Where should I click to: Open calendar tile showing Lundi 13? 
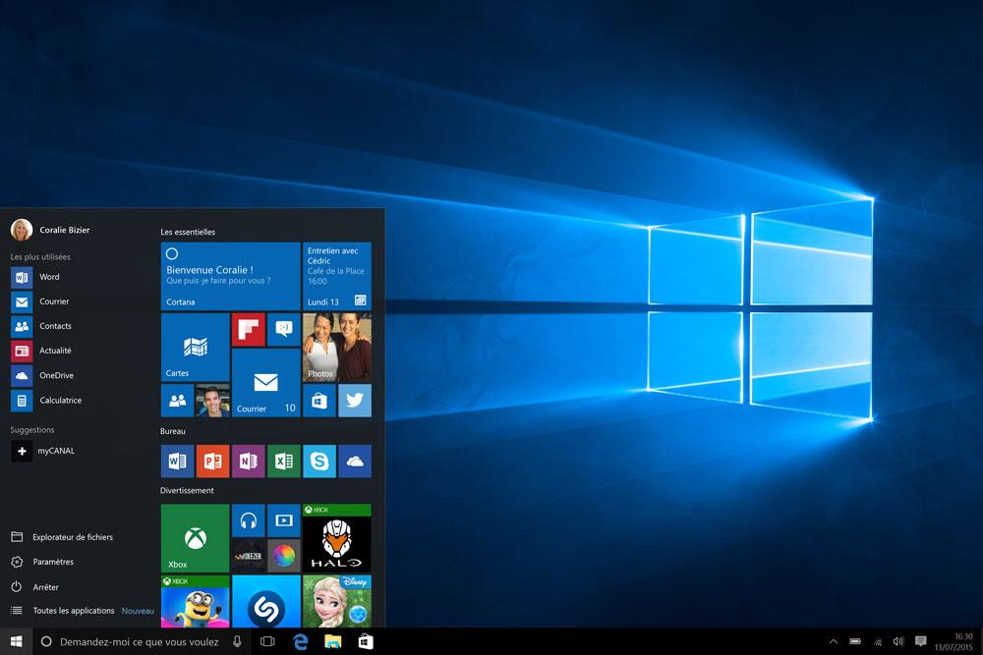click(x=336, y=276)
